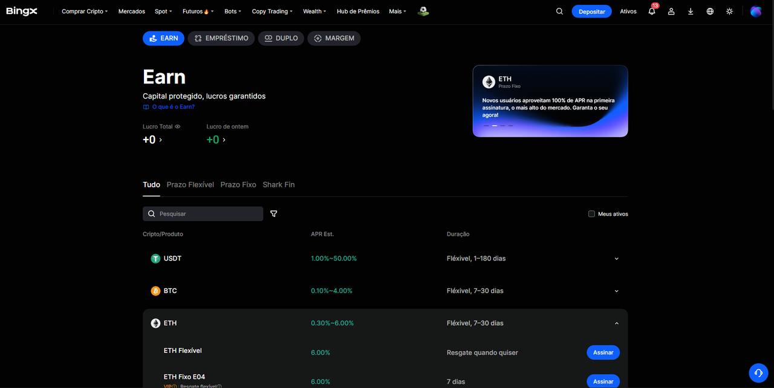Open the DUPLO pill tab
This screenshot has height=388, width=774.
pyautogui.click(x=281, y=38)
